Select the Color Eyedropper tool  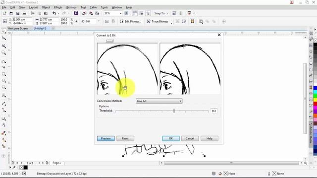(x=3, y=133)
